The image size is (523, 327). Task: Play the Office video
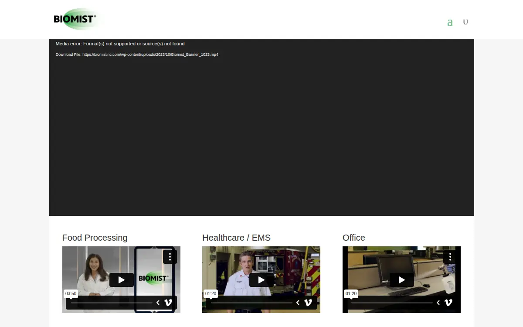click(402, 280)
